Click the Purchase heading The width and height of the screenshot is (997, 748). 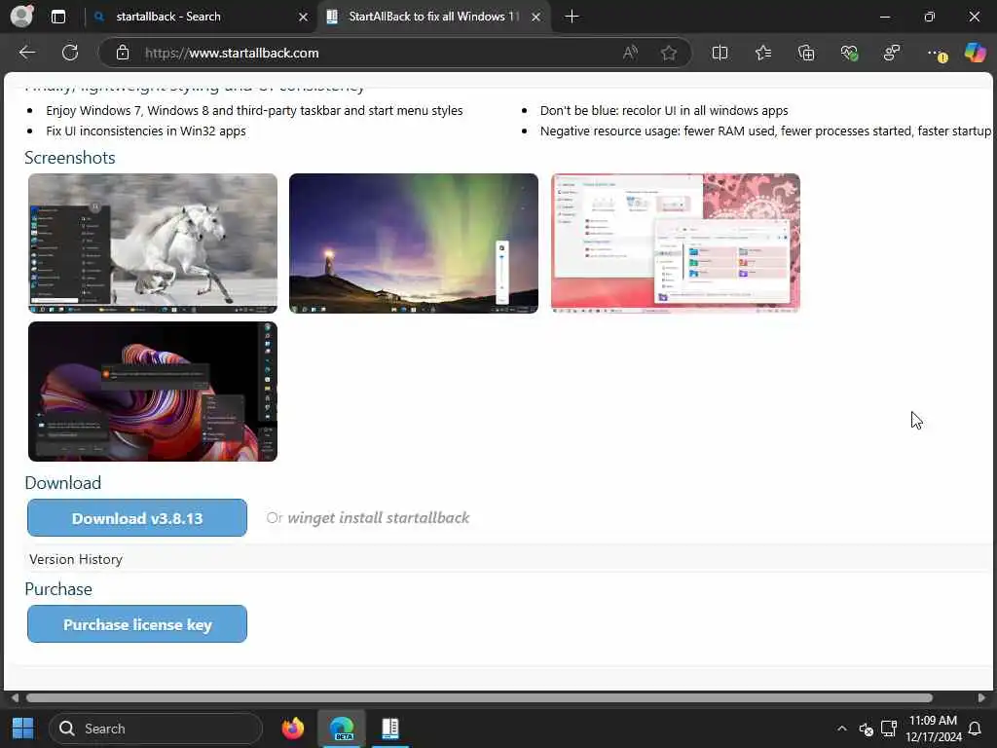pyautogui.click(x=58, y=589)
